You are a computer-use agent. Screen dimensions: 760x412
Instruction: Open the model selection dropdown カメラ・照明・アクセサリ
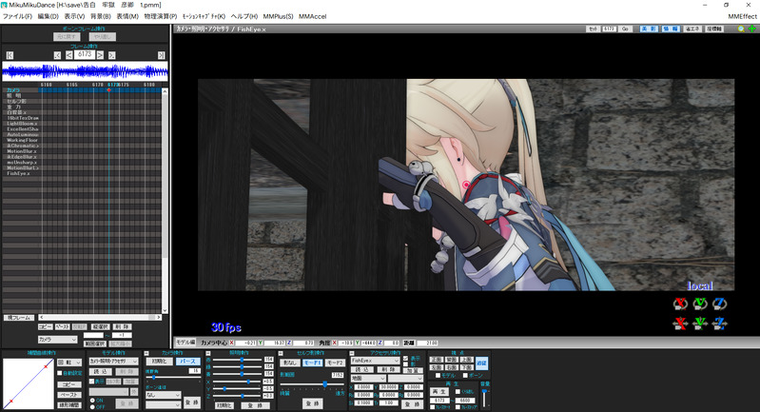pos(114,362)
